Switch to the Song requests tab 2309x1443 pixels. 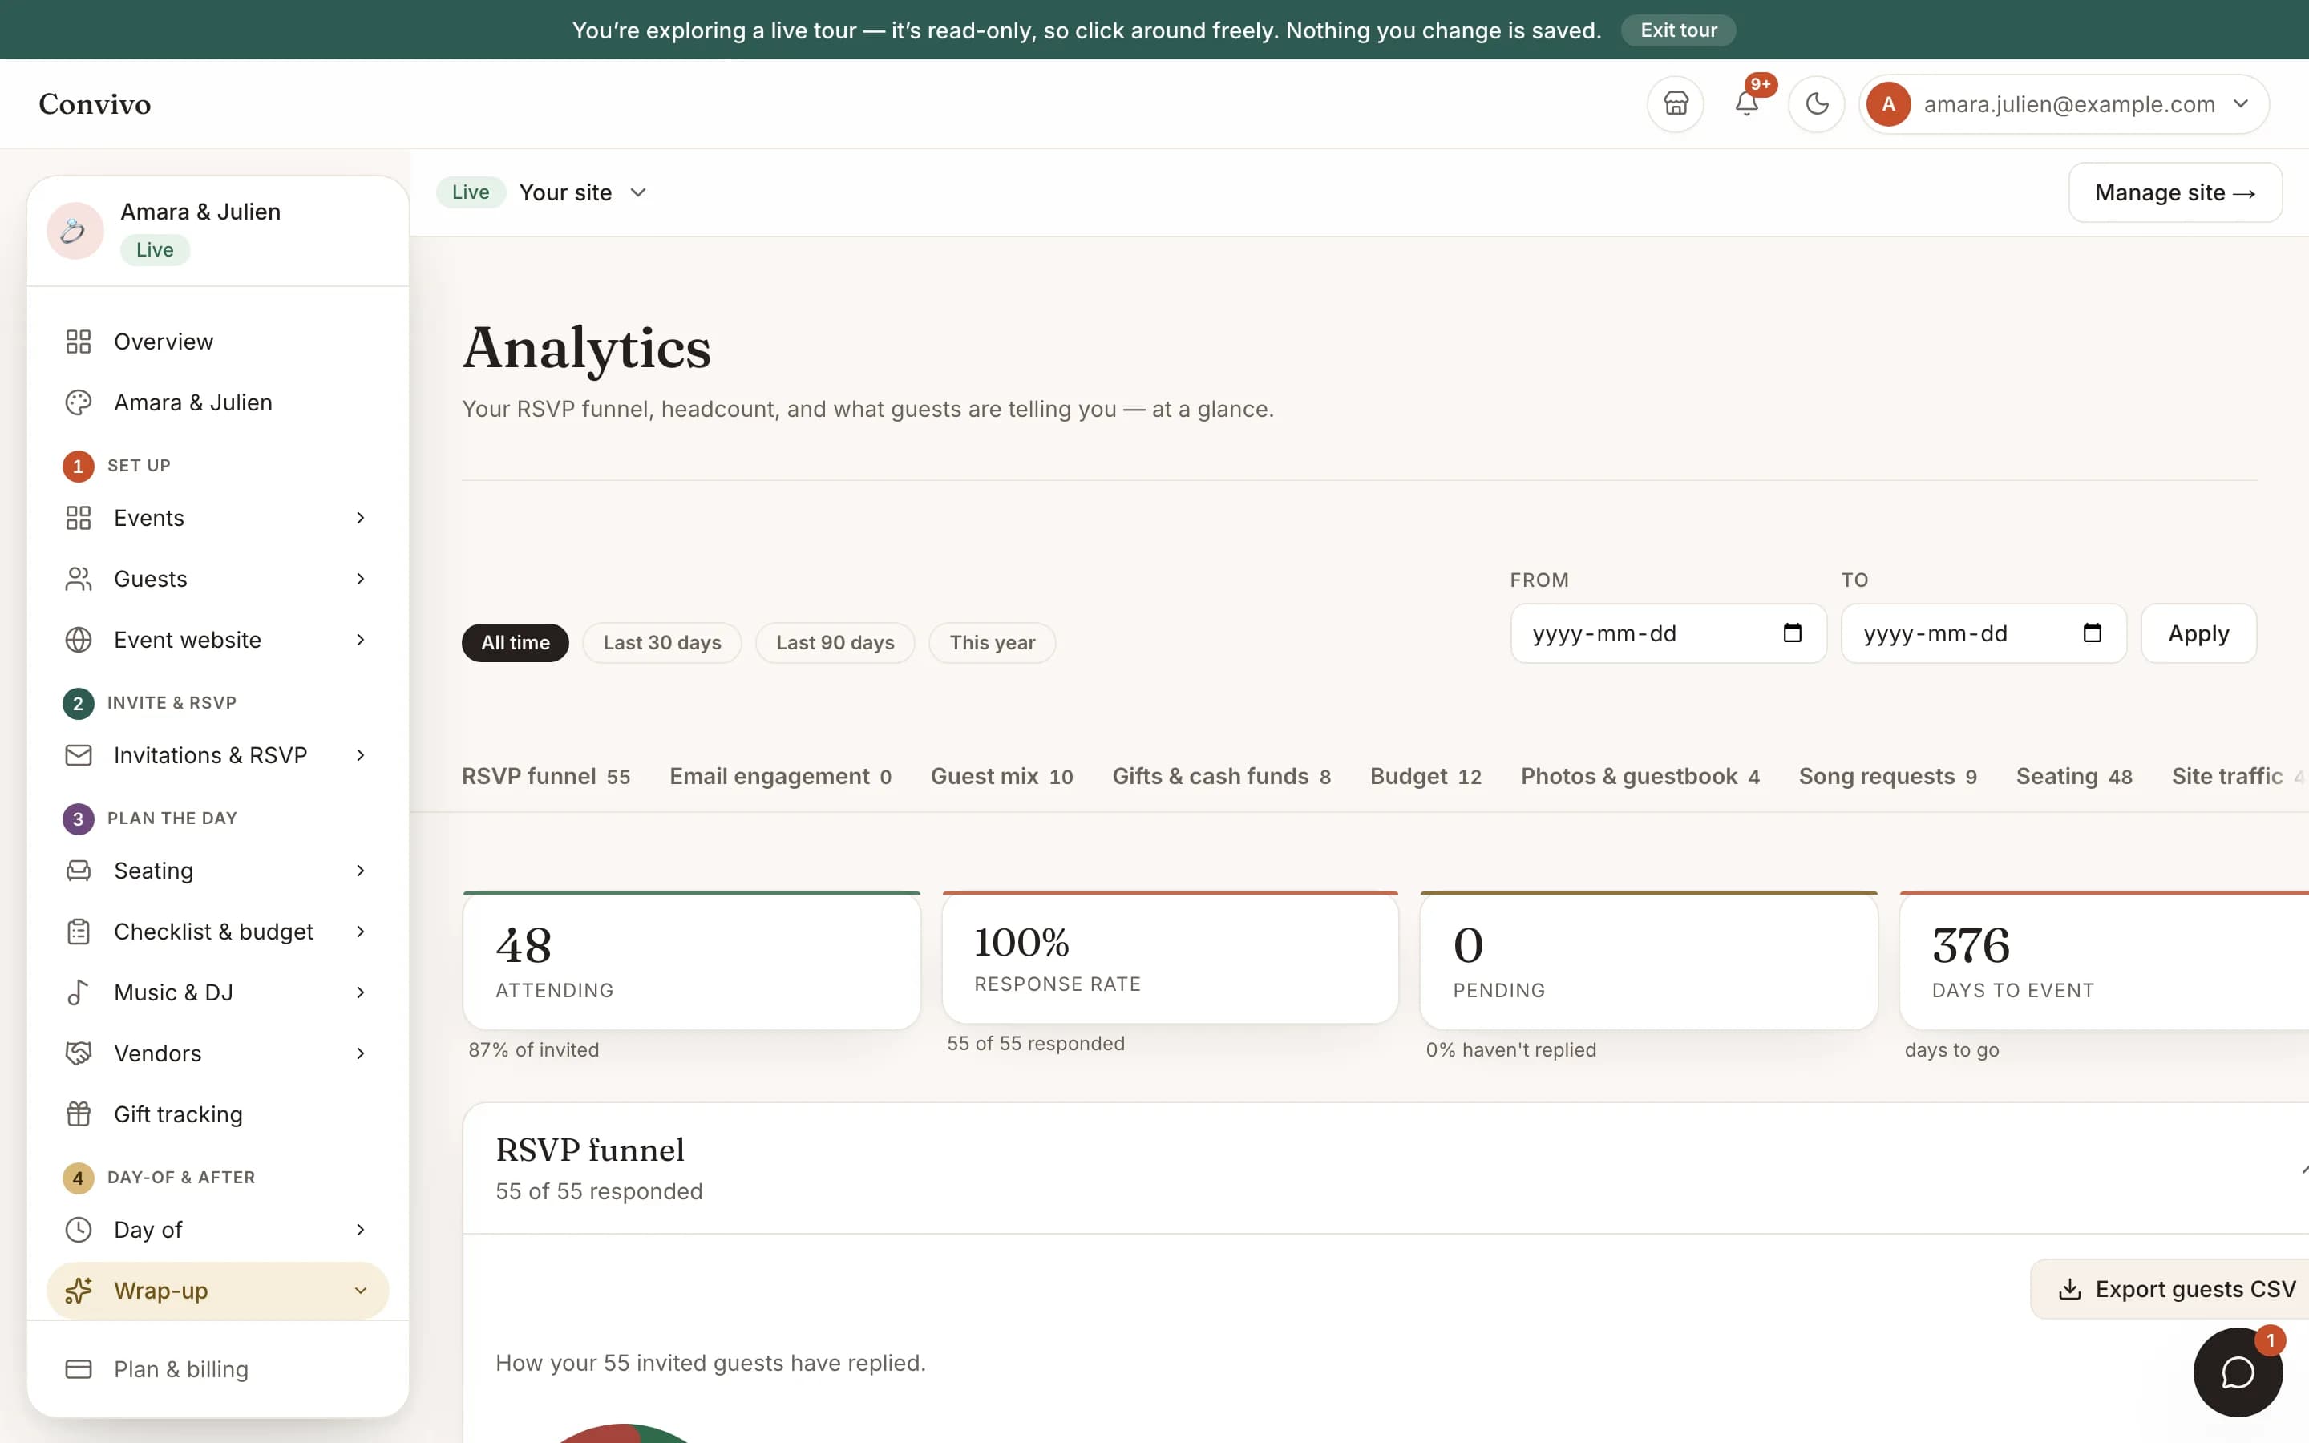(1887, 777)
